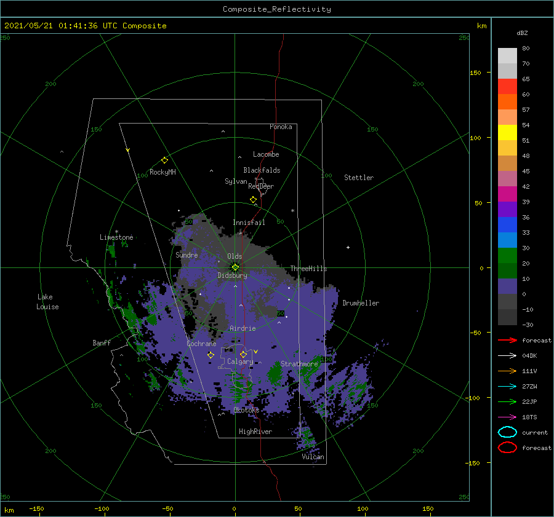554x517 pixels.
Task: Click the dBZ legend heading
Action: [522, 33]
